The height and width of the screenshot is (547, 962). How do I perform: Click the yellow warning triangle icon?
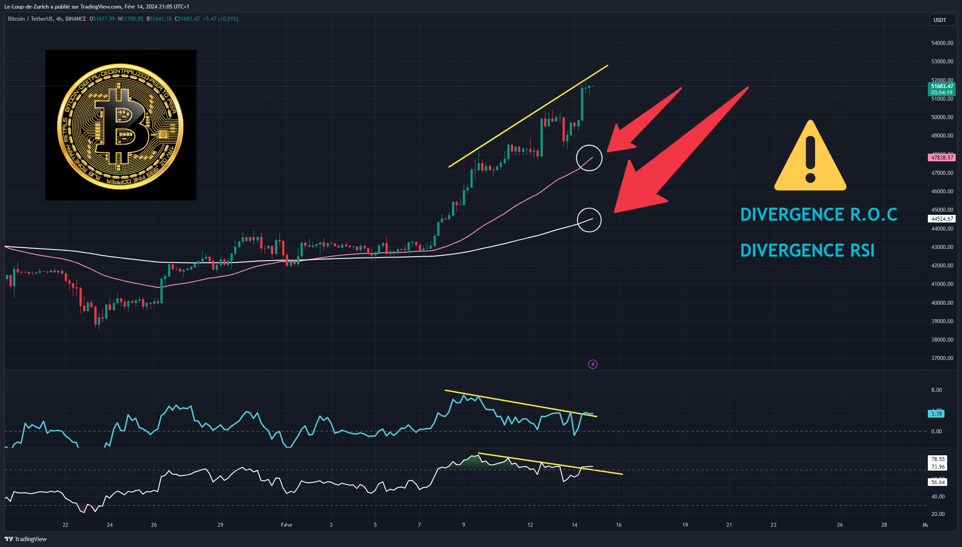[810, 156]
